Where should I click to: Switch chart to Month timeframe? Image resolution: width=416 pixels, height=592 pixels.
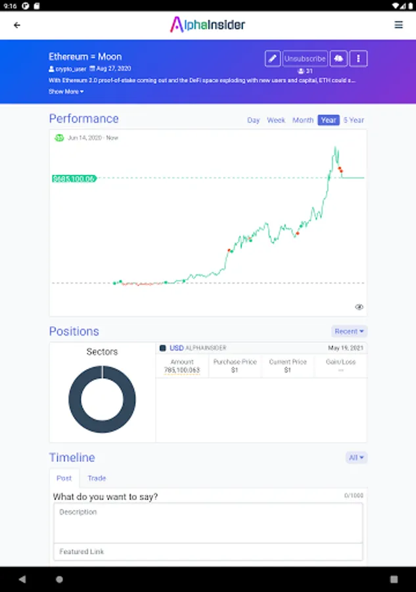pos(303,120)
